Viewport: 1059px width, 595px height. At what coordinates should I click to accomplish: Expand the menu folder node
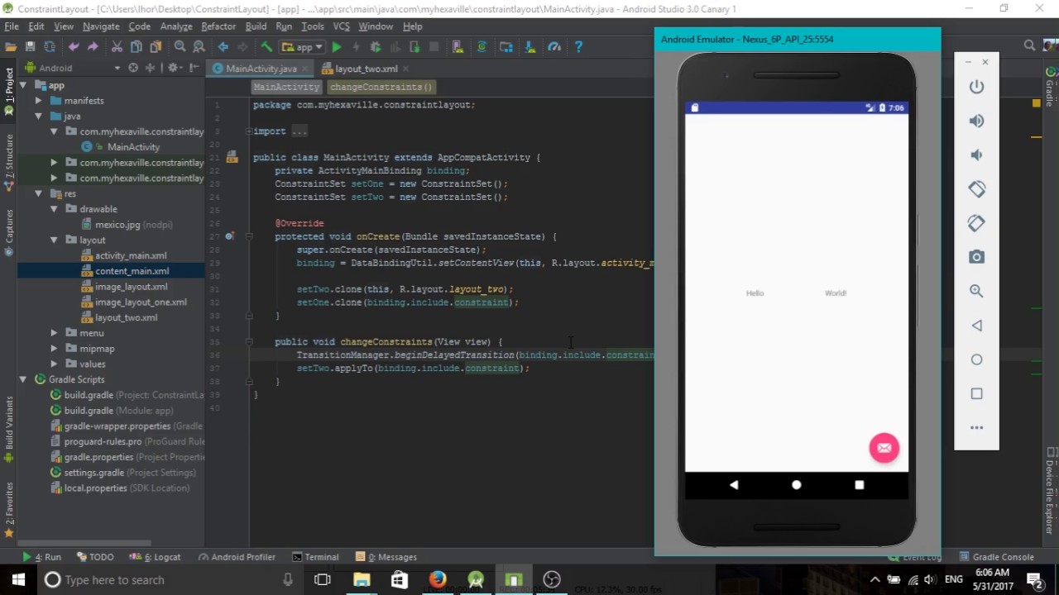(54, 333)
